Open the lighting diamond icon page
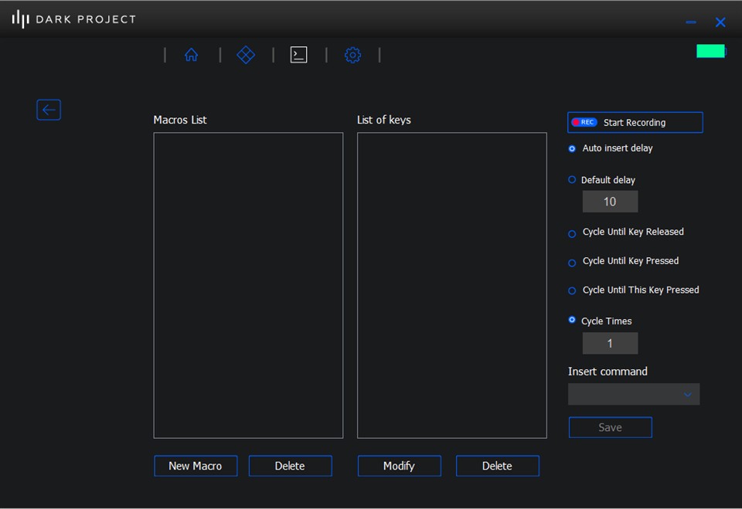This screenshot has width=742, height=509. (x=246, y=55)
